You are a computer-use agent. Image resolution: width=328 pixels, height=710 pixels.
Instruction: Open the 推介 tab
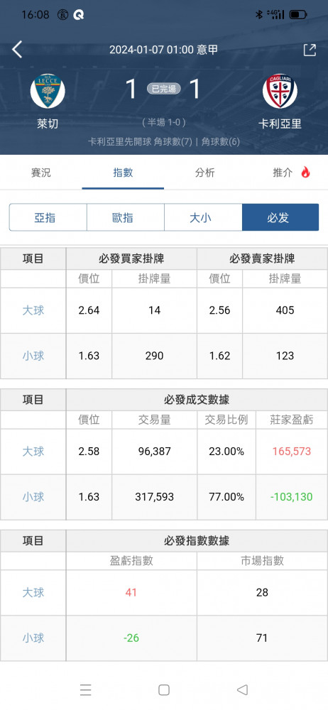(x=283, y=173)
